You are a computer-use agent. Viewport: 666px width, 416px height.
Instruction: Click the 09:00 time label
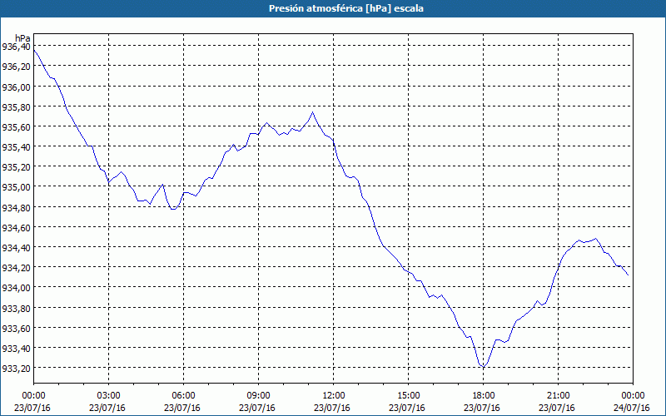[258, 396]
